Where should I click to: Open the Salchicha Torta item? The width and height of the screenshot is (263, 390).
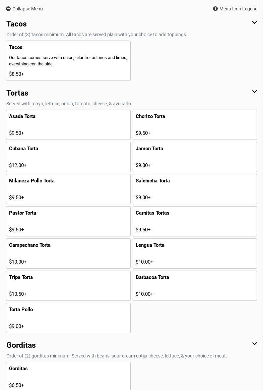coord(195,189)
